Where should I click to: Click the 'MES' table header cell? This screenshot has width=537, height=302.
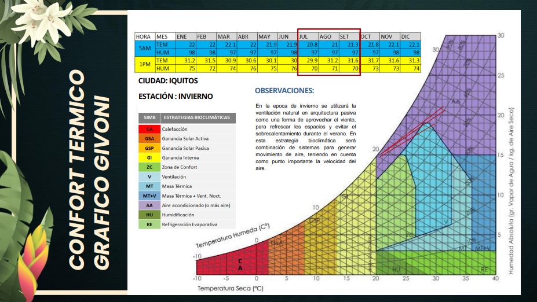(165, 36)
